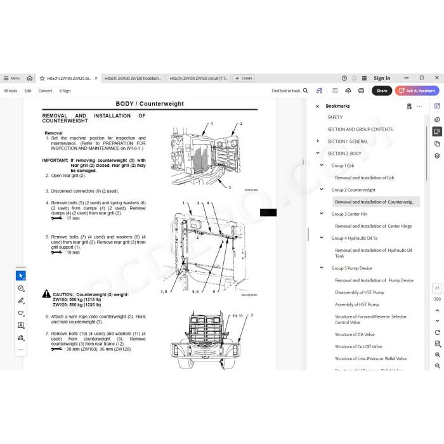Star the Hitachi ZW100 ZW120 service tab

click(42, 79)
